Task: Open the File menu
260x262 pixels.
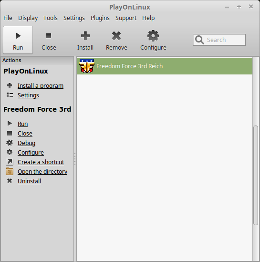Action: point(8,18)
